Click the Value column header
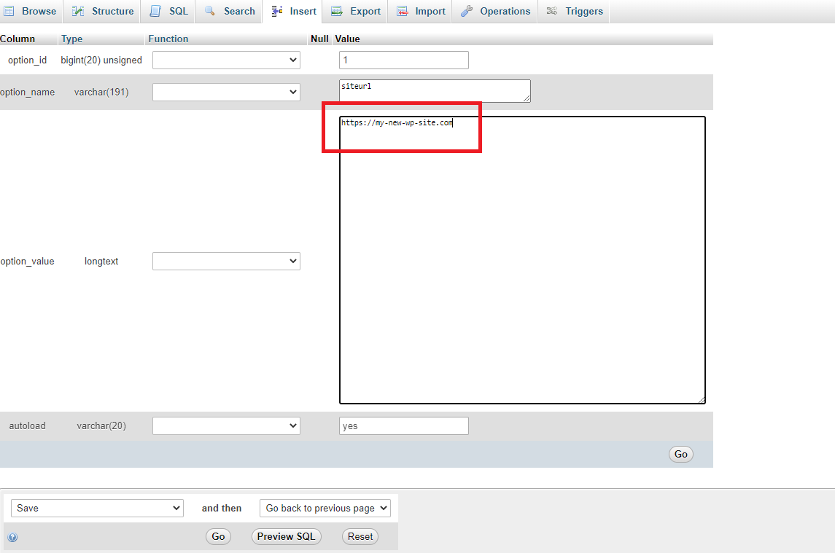Image resolution: width=835 pixels, height=553 pixels. (347, 39)
